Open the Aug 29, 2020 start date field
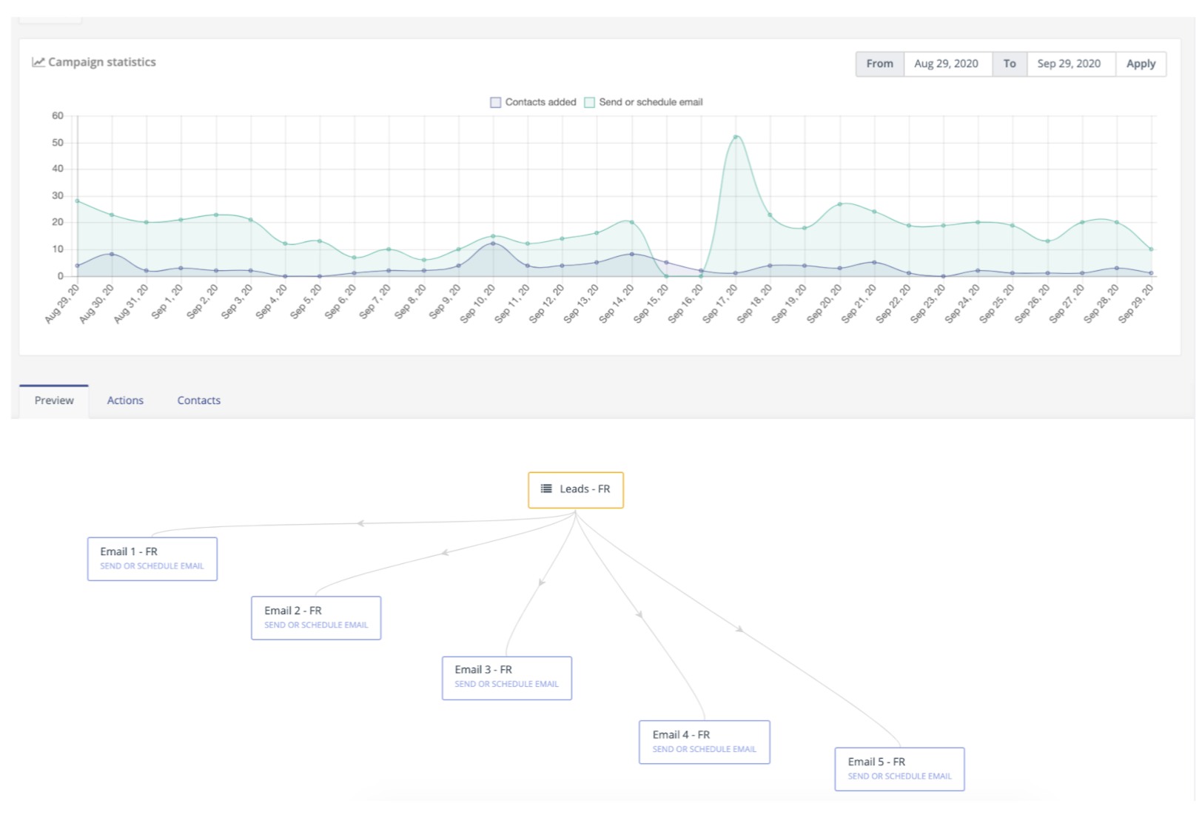Viewport: 1202px width, 829px height. 947,64
